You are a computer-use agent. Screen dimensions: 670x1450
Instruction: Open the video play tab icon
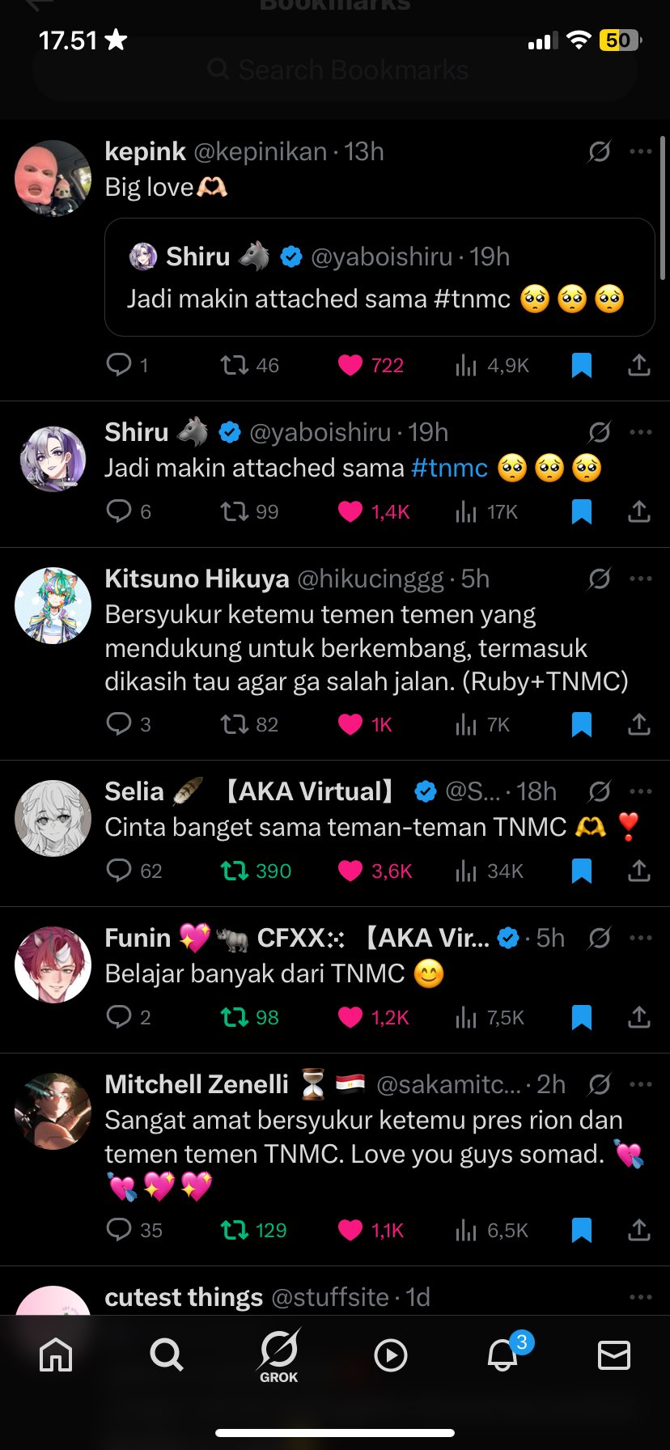(391, 1355)
